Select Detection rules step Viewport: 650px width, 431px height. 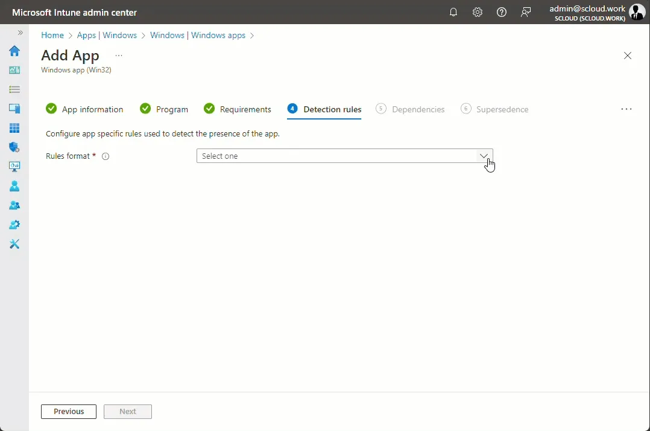(324, 109)
